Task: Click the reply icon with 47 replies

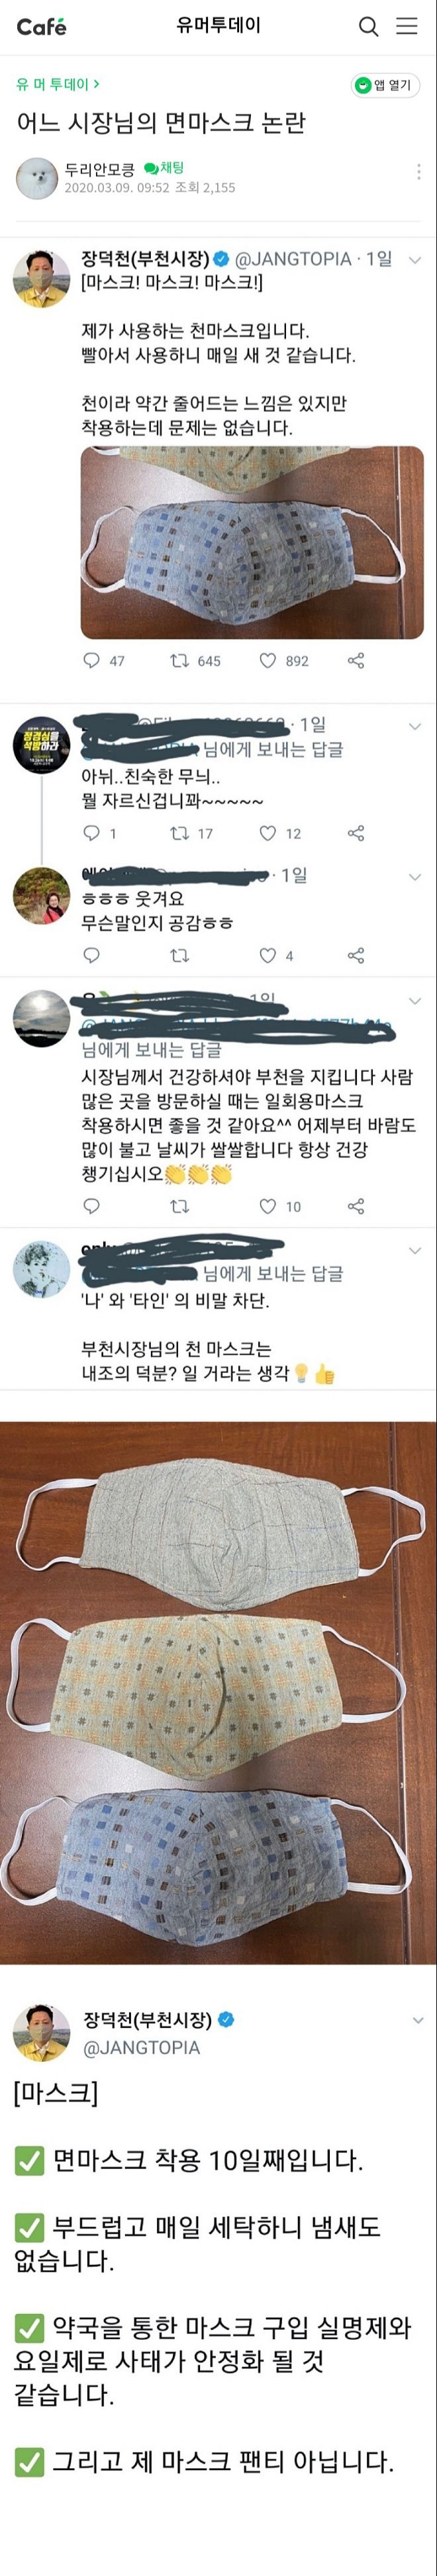Action: [91, 660]
